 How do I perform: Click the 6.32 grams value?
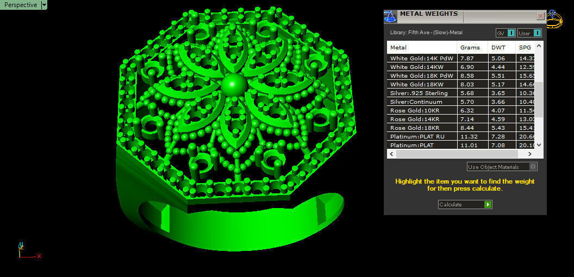(466, 110)
